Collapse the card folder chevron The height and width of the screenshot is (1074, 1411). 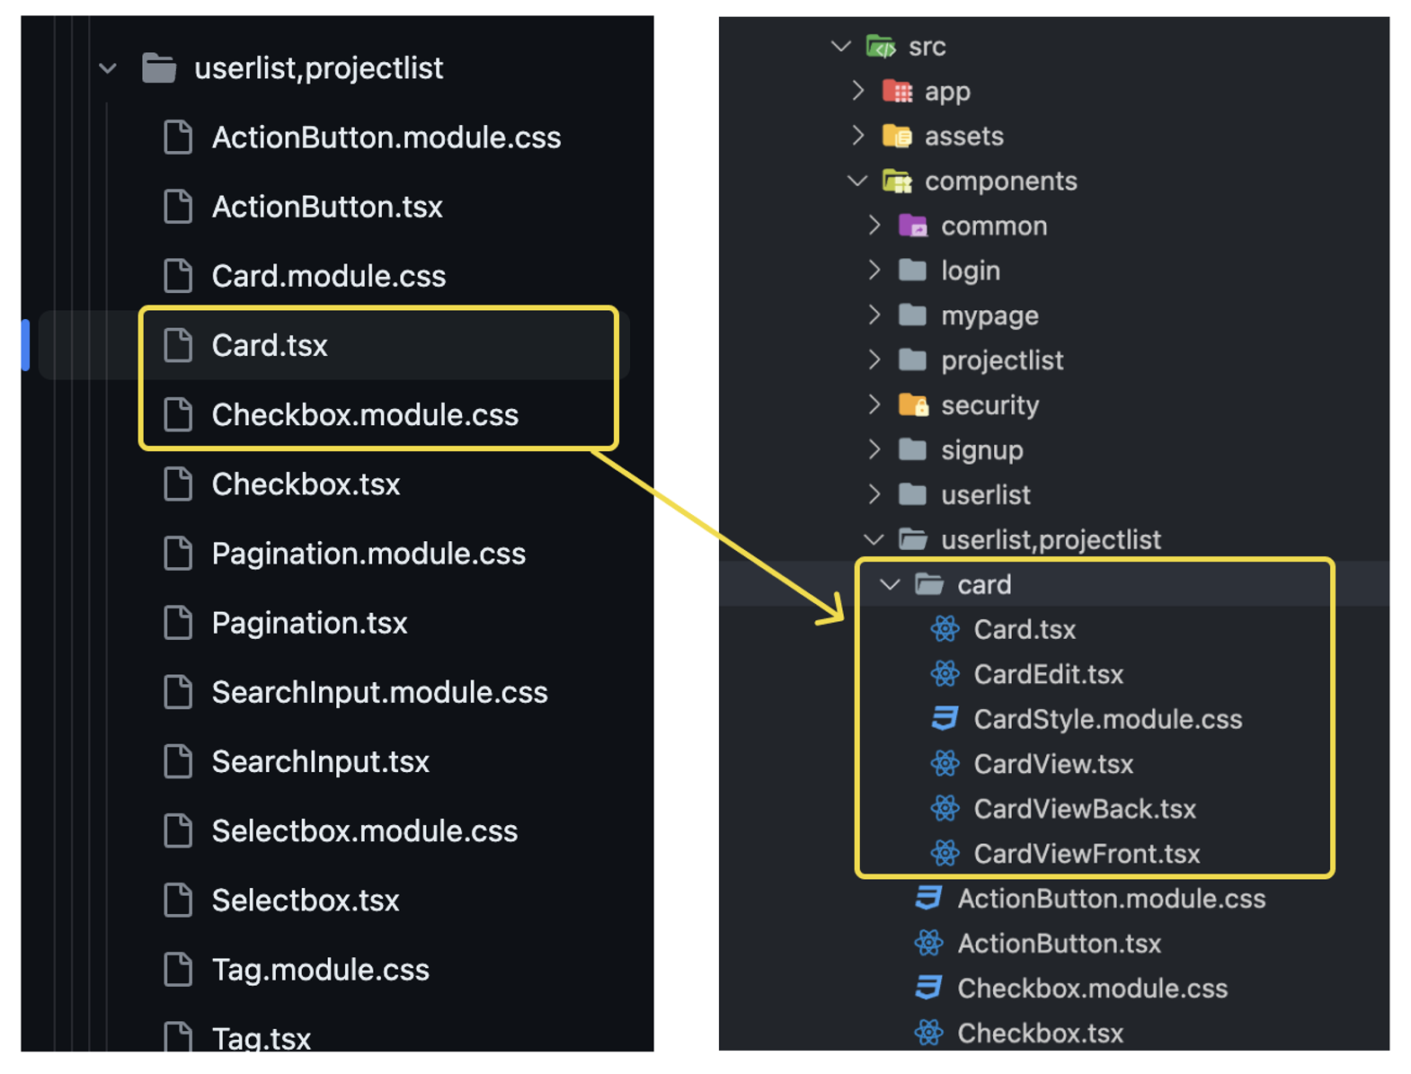click(890, 585)
